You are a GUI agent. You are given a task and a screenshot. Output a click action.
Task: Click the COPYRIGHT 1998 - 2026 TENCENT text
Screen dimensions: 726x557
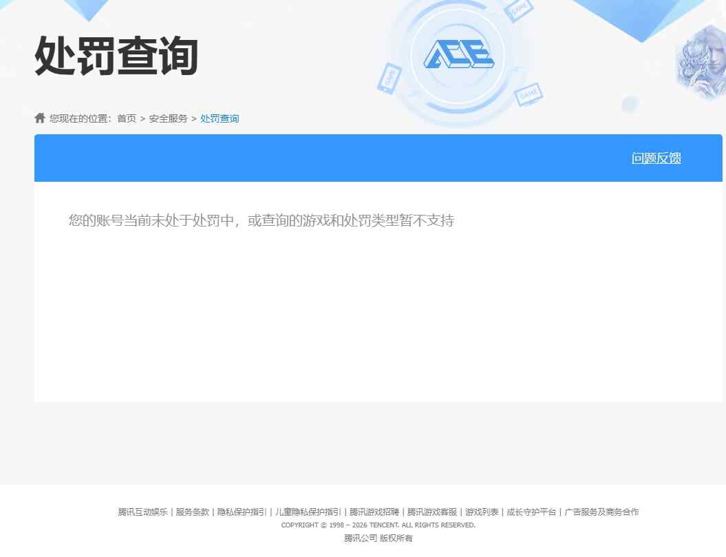pos(378,525)
